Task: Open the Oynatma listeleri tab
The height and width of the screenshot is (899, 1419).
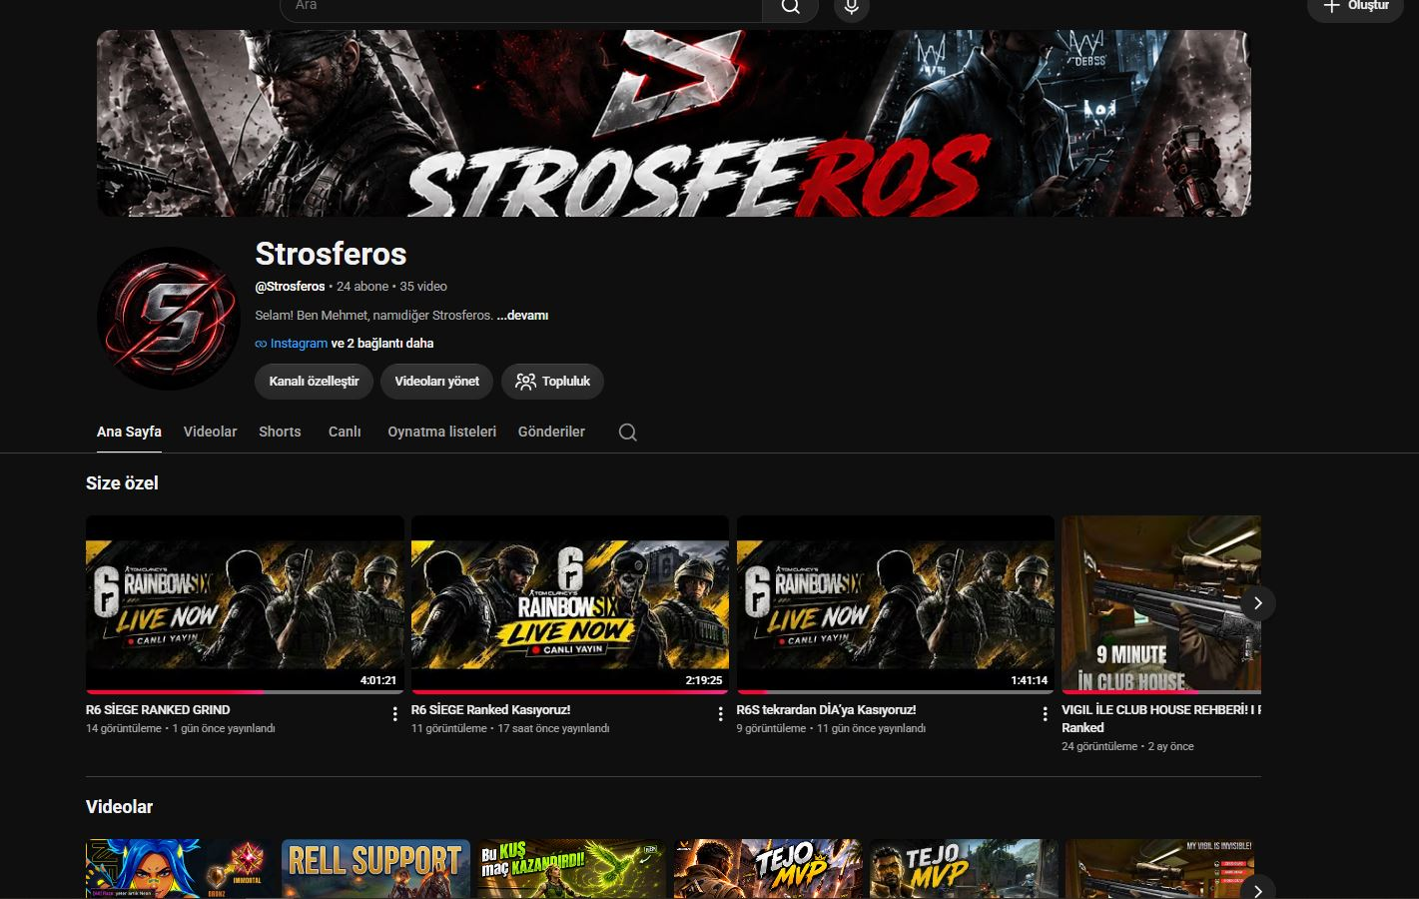Action: 441,432
